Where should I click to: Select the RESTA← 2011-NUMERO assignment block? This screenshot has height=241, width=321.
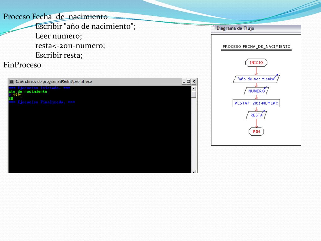[x=256, y=103]
